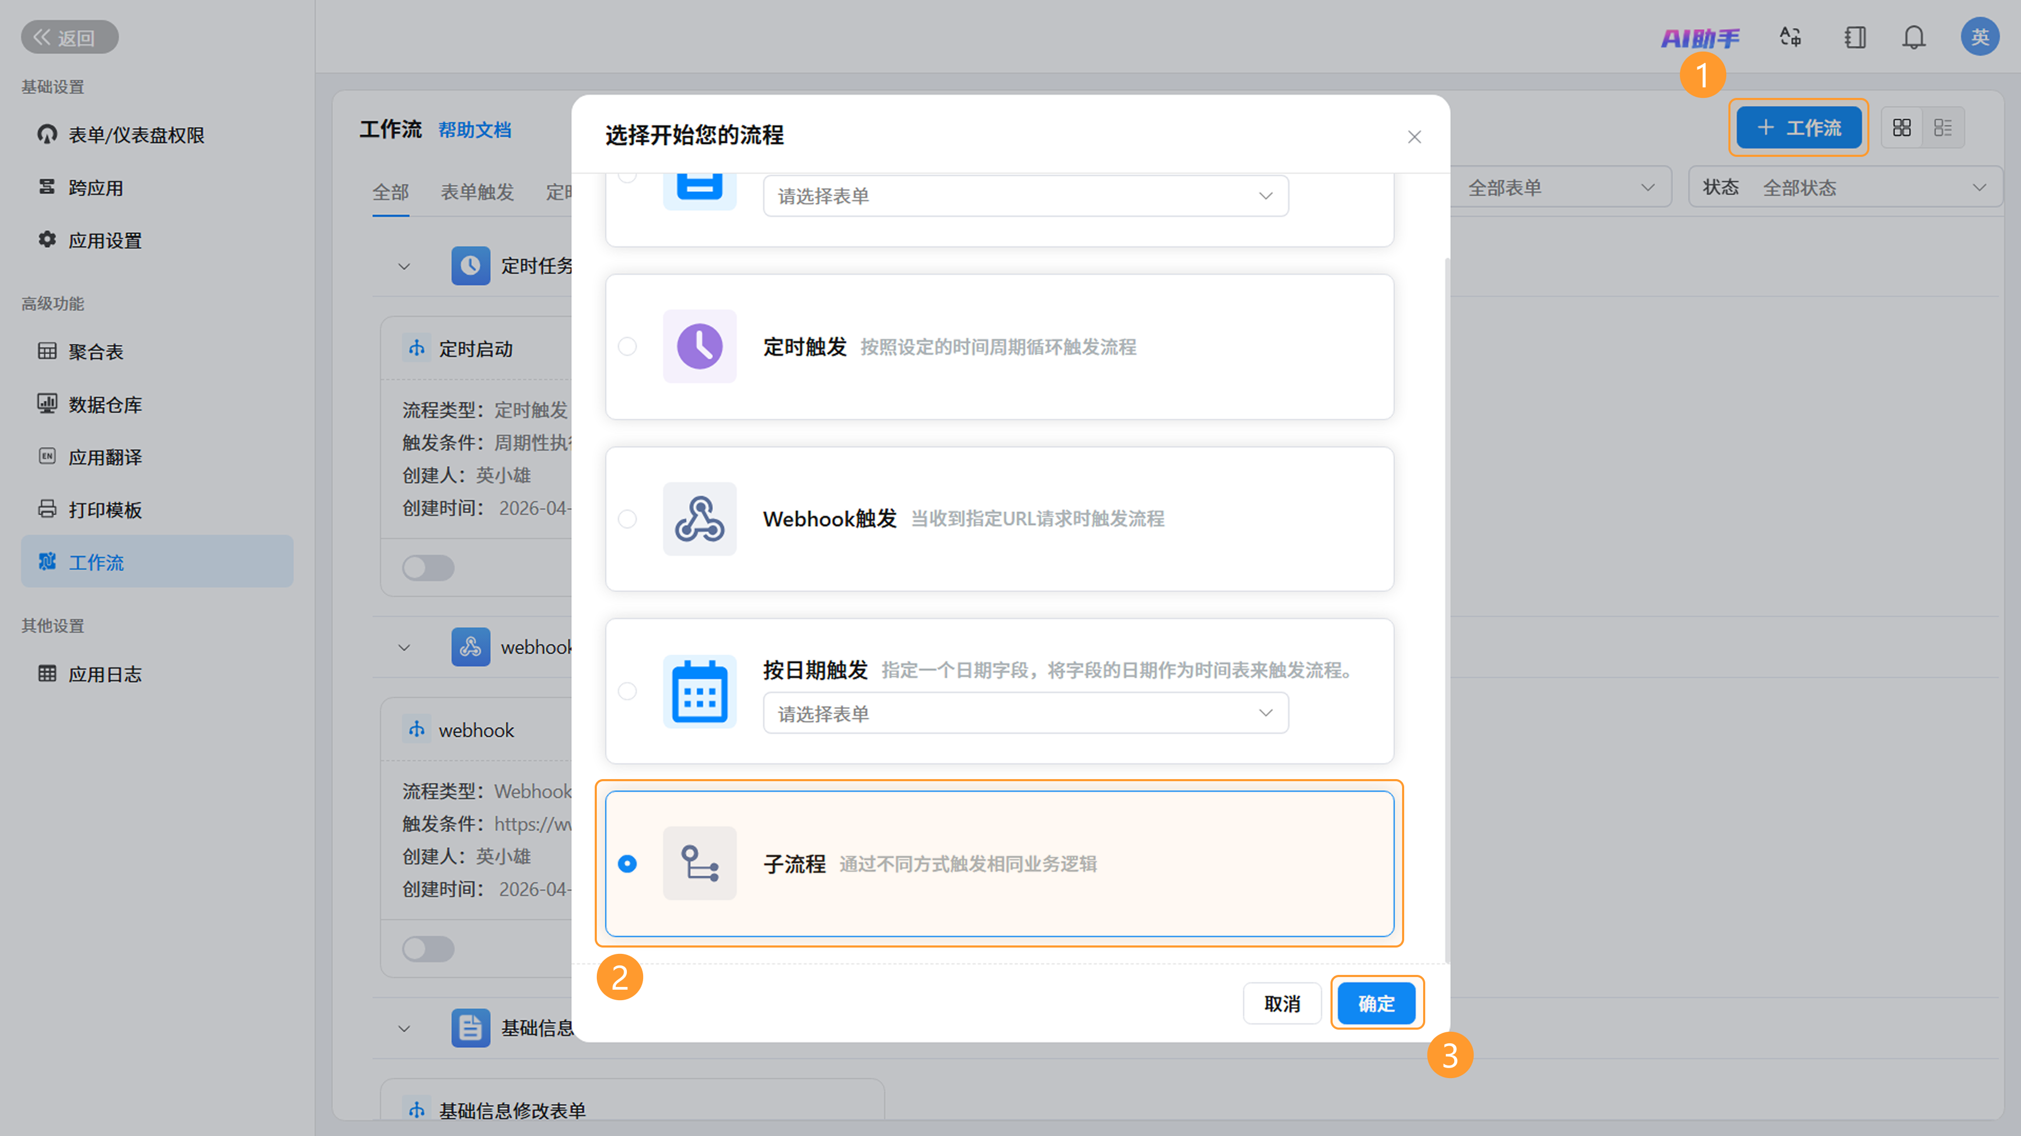Viewport: 2021px width, 1136px height.
Task: Toggle the 定时启动 workflow switch
Action: pos(428,567)
